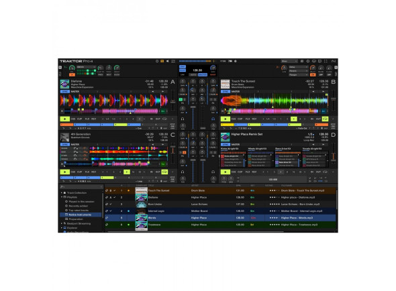
Task: Select the Native Instruments playlist
Action: tap(81, 215)
